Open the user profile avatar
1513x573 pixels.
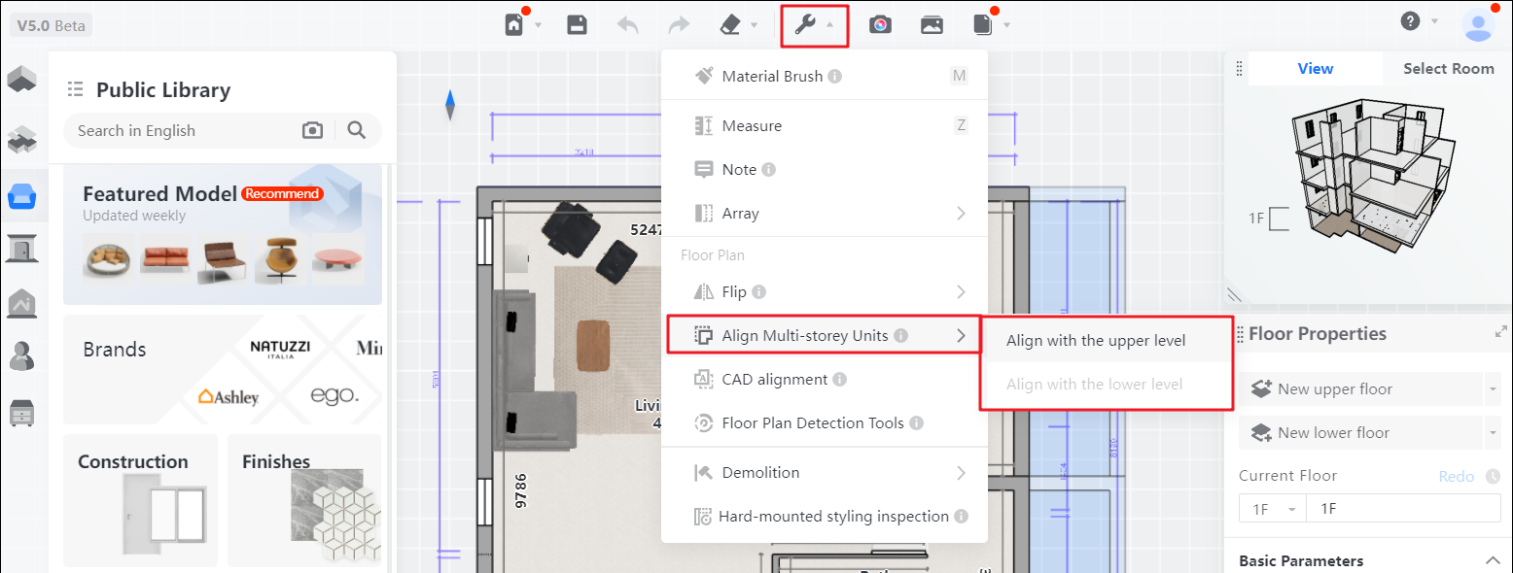point(1478,24)
